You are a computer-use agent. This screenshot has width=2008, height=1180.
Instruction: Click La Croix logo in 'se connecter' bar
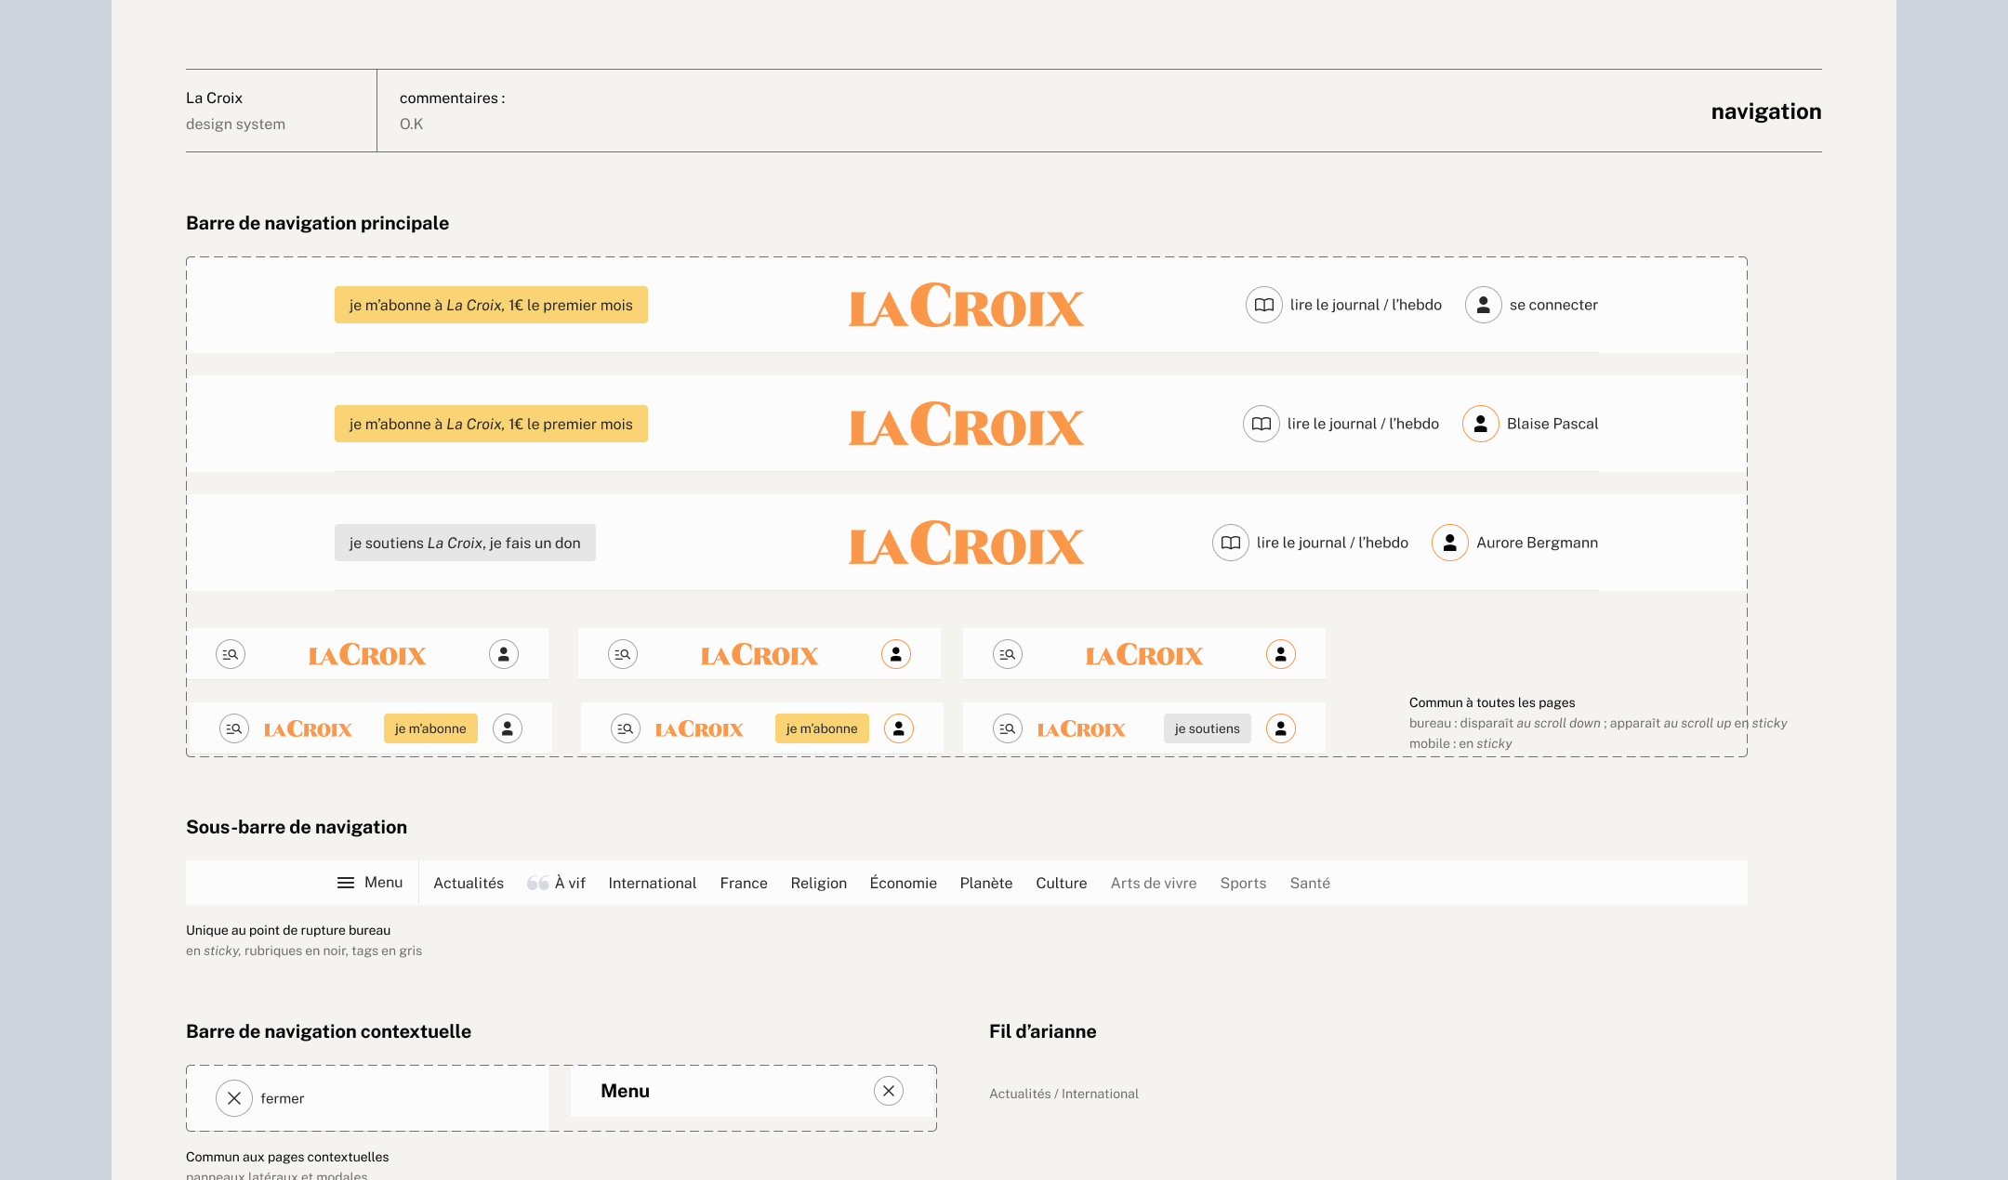(967, 305)
